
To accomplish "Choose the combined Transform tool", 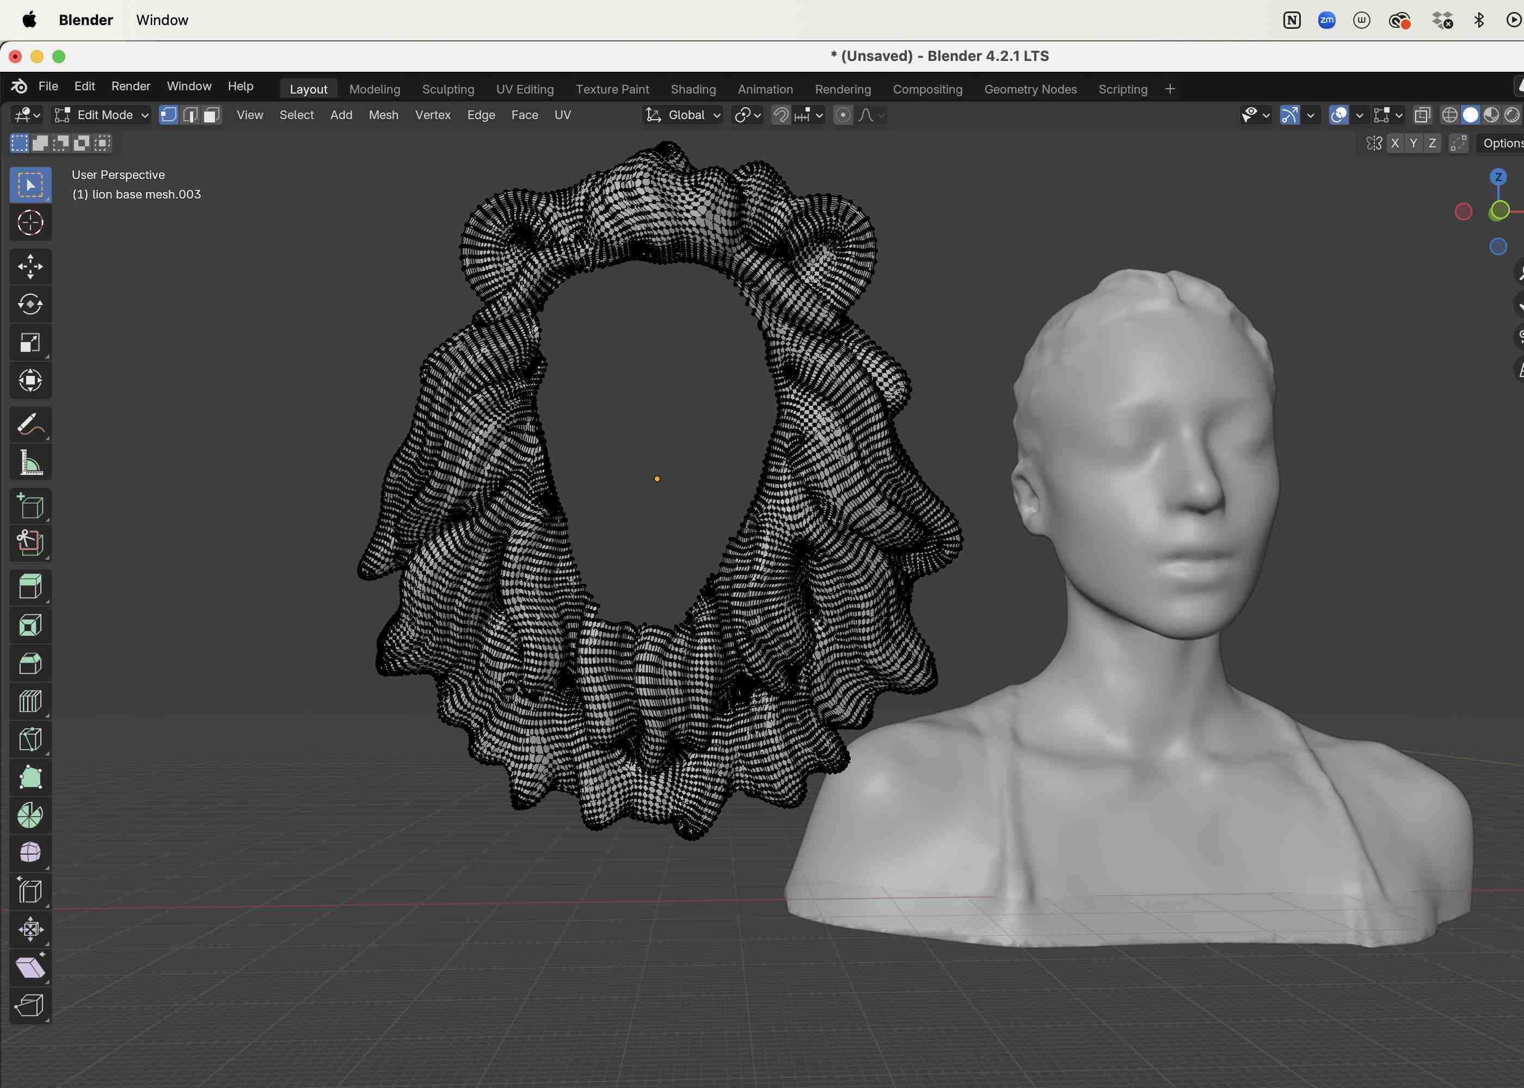I will (30, 381).
